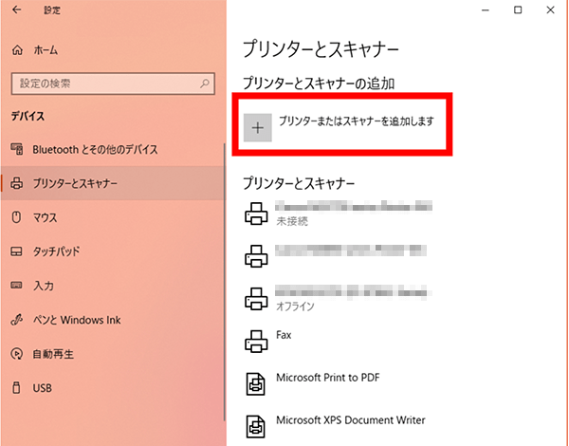
Task: Click the Bluetooth devices icon in sidebar
Action: pos(17,149)
